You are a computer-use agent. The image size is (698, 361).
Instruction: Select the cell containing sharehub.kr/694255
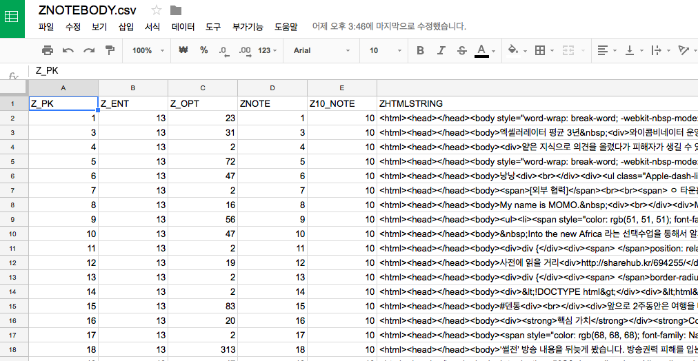click(537, 262)
